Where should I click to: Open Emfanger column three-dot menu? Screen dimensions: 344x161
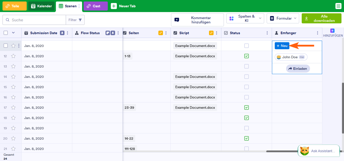(318, 33)
